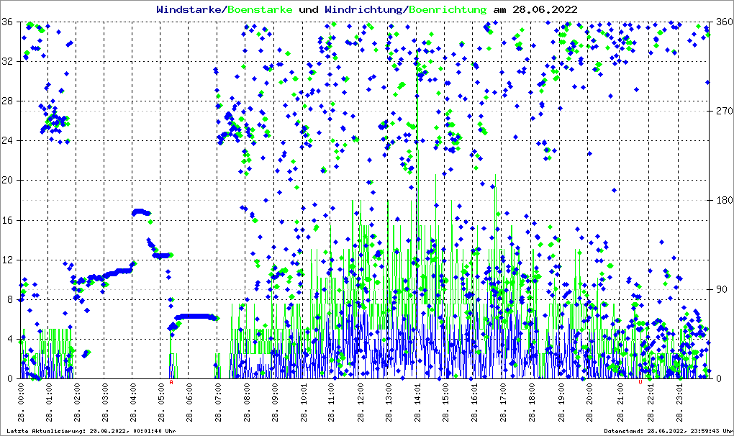
Task: Click the red A sunrise marker
Action: pyautogui.click(x=171, y=382)
